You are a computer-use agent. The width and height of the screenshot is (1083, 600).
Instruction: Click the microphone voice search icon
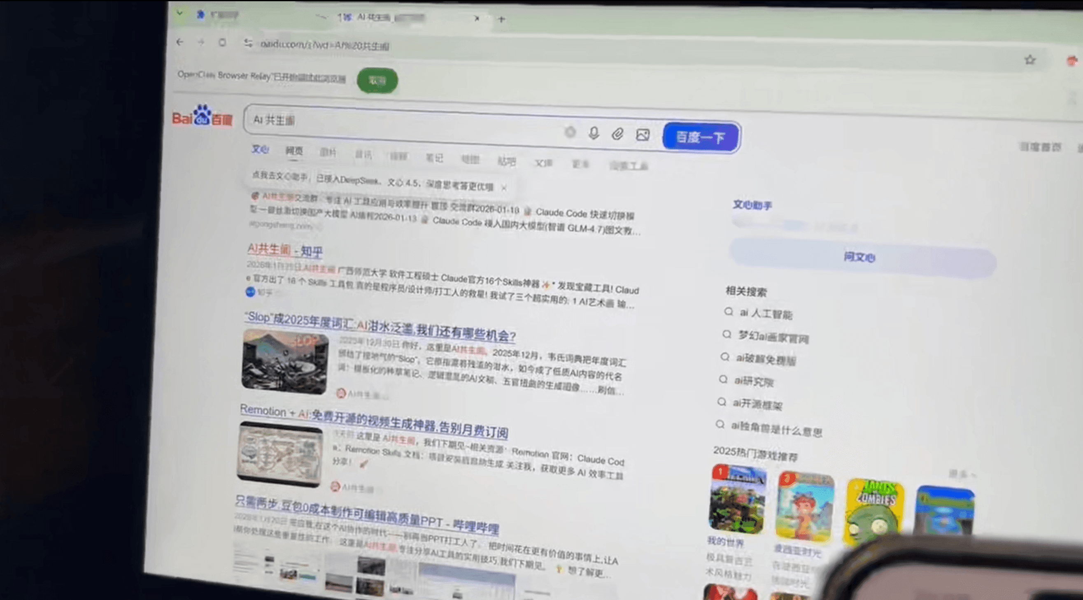[x=594, y=133]
